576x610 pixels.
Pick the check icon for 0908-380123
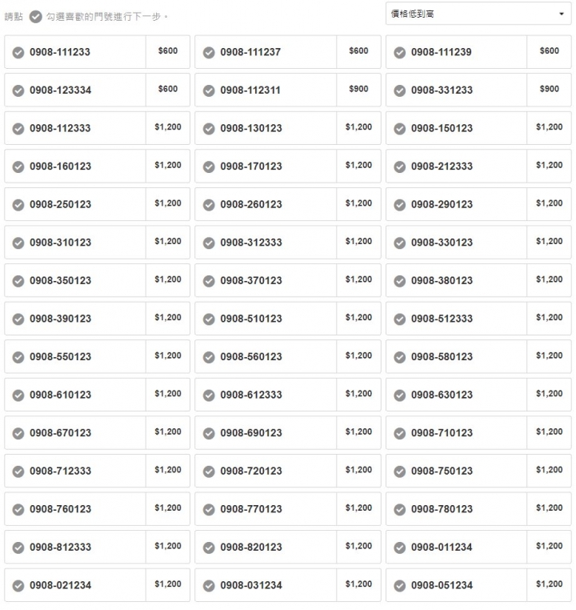tap(399, 281)
